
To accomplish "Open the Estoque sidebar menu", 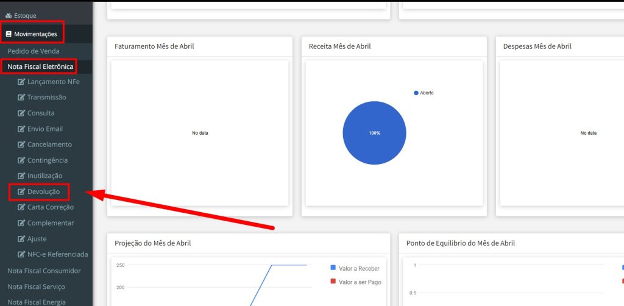I will (46, 15).
